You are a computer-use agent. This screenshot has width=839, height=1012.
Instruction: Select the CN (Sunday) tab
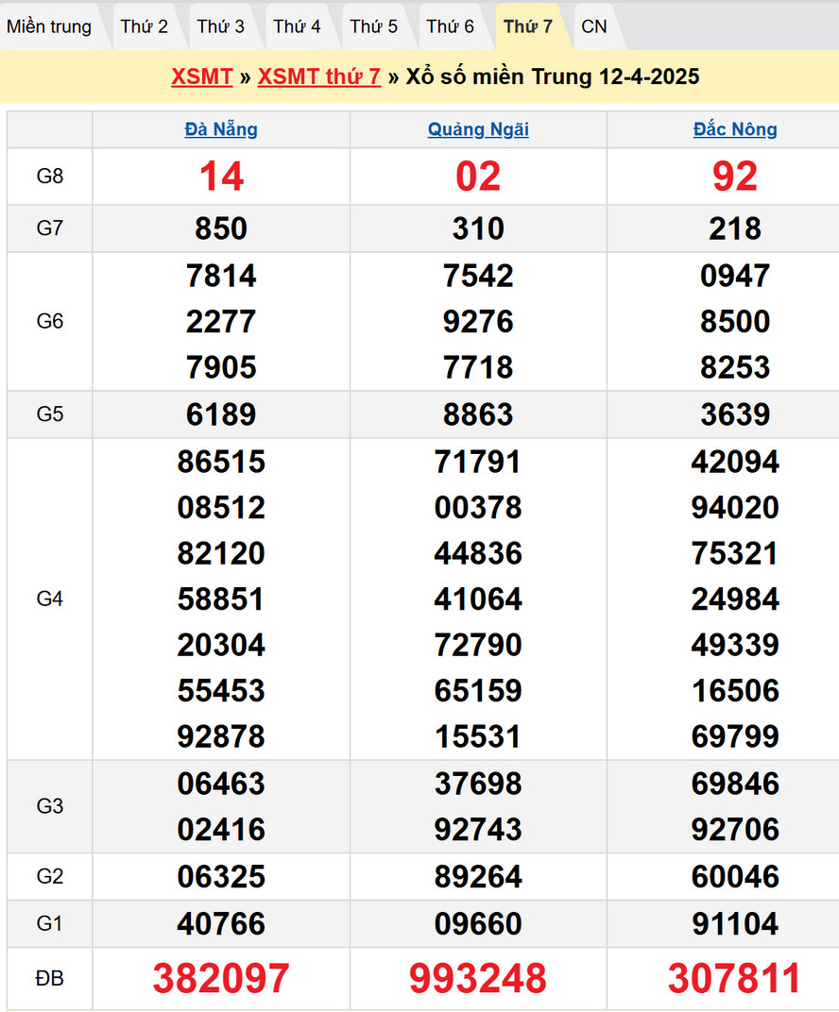(x=594, y=26)
